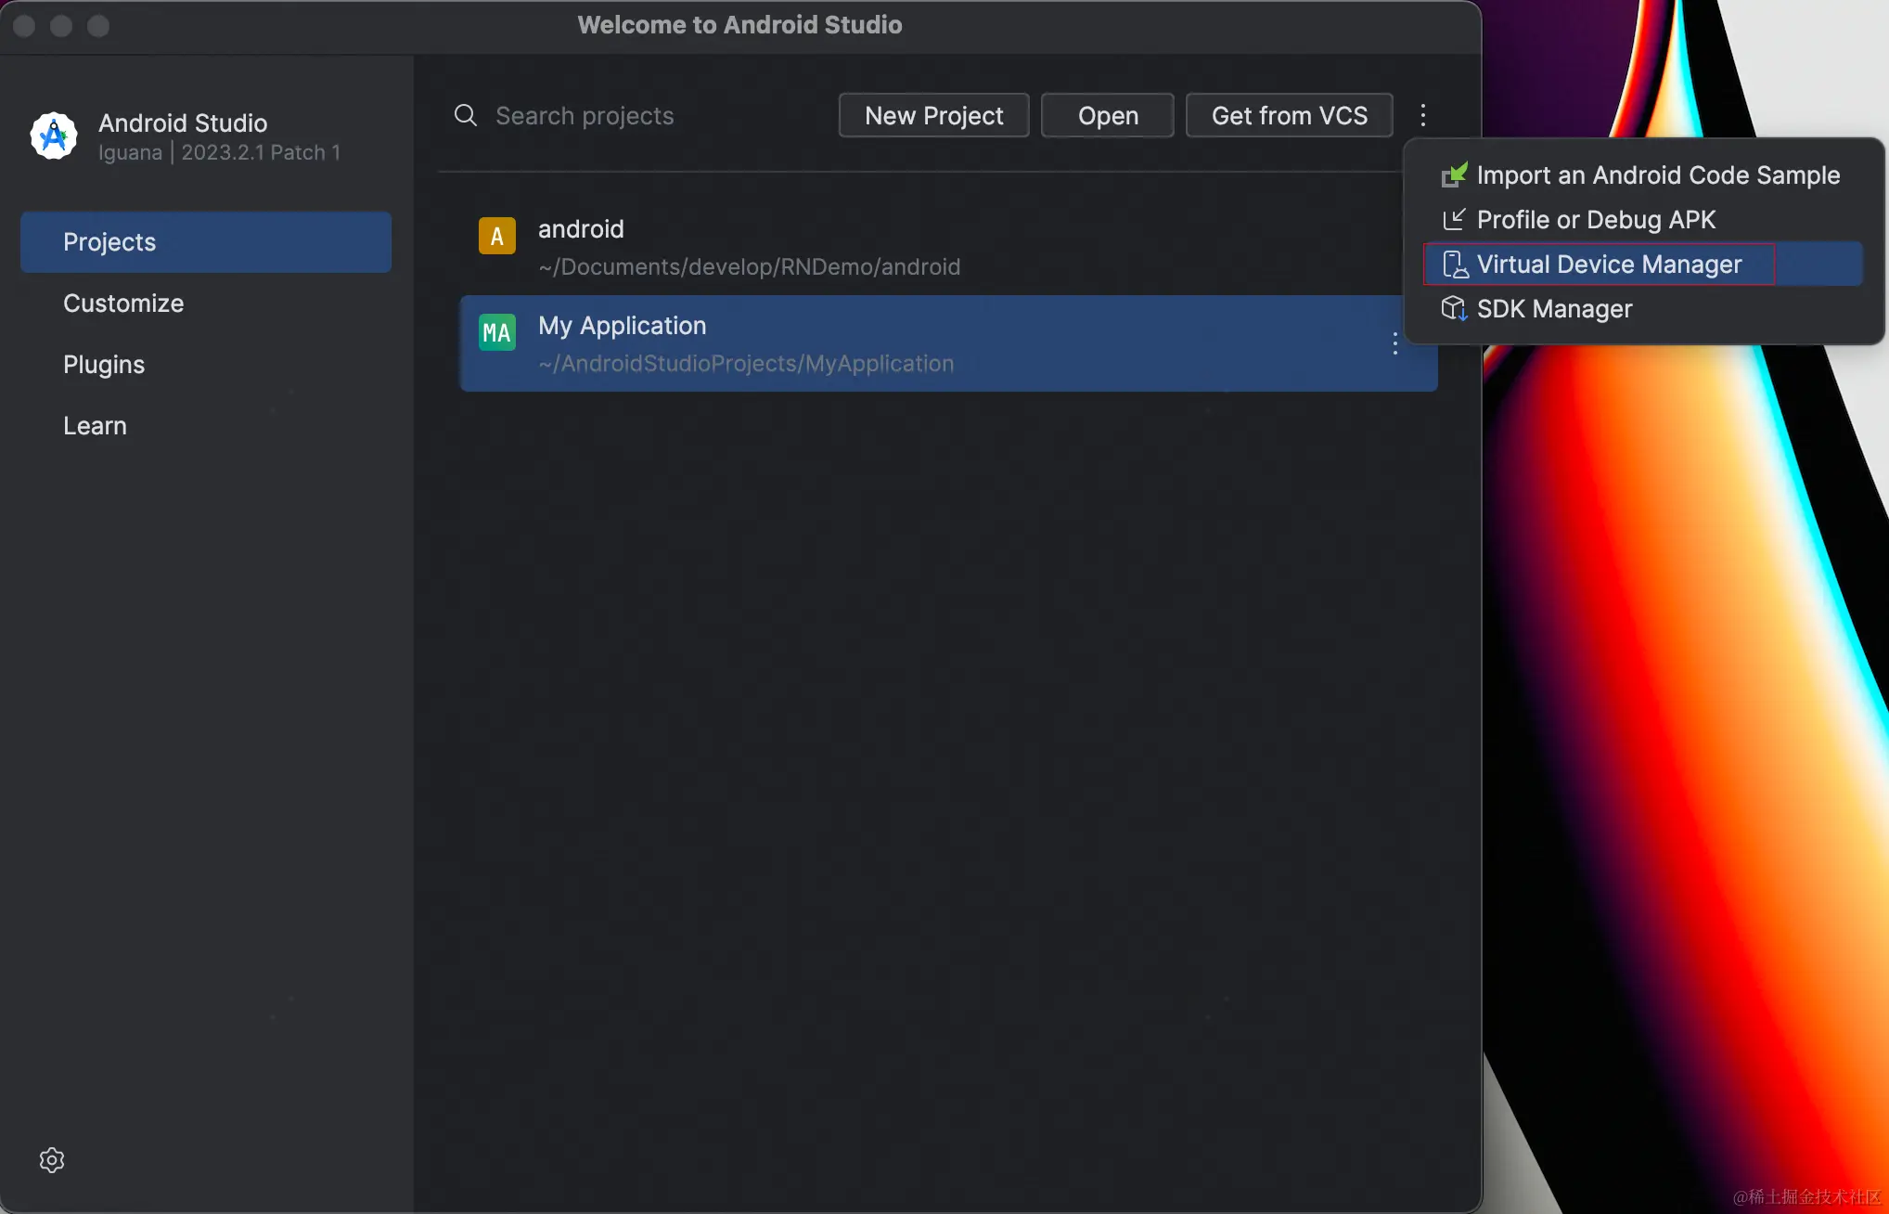Click the Android Studio logo icon

[54, 136]
